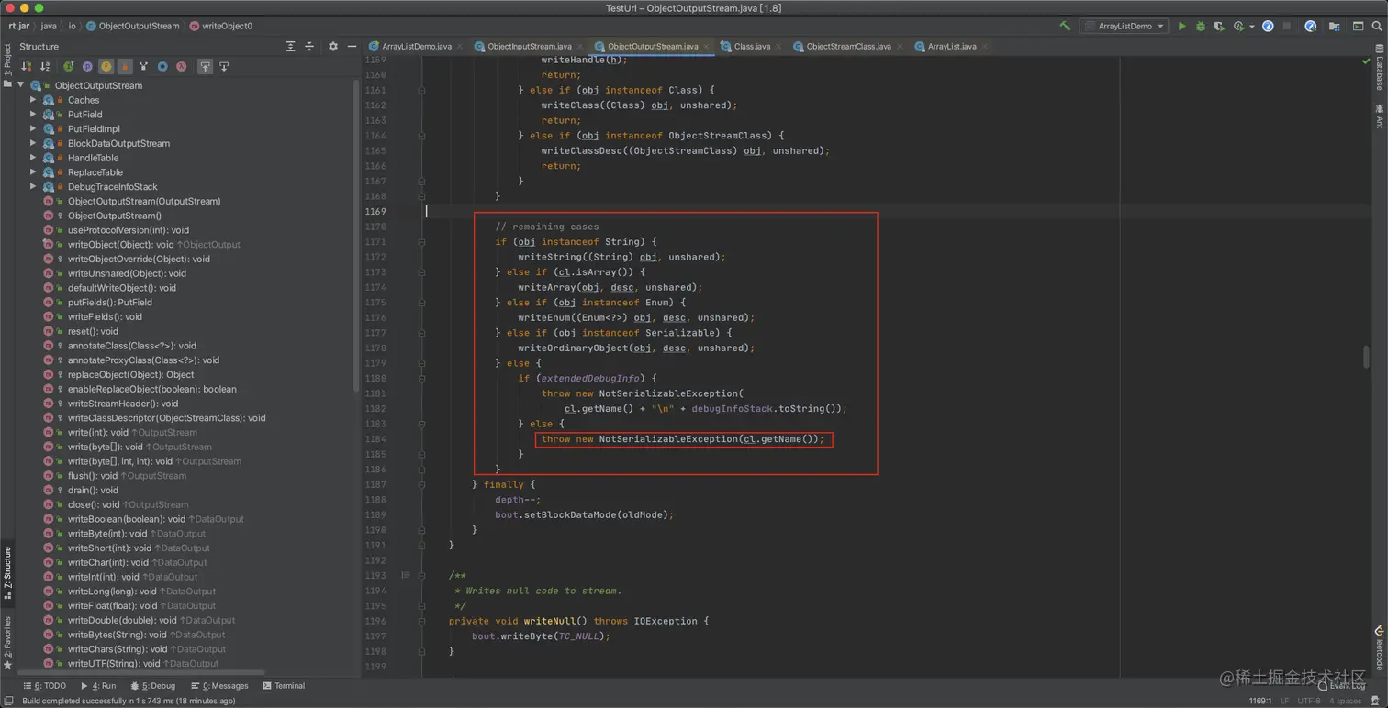
Task: Open Structure panel gear settings
Action: pyautogui.click(x=332, y=47)
